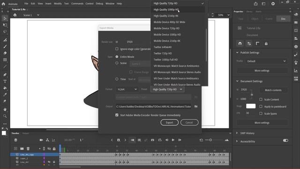This screenshot has height=169, width=300.
Task: Click the Home icon
Action: (3, 4)
